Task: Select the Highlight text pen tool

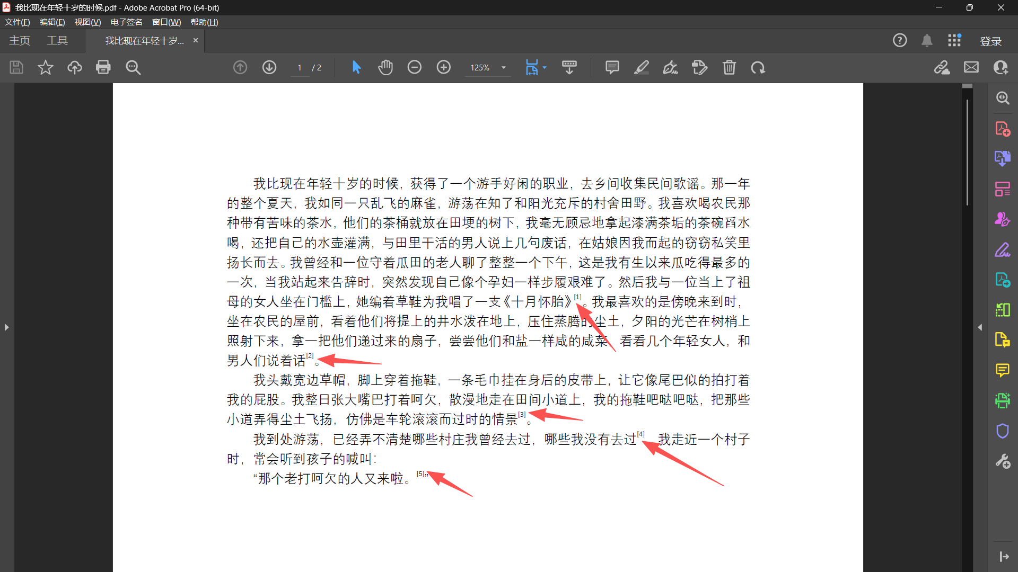Action: click(642, 67)
